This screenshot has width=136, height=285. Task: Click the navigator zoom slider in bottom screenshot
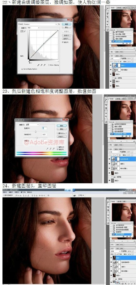tap(127, 241)
